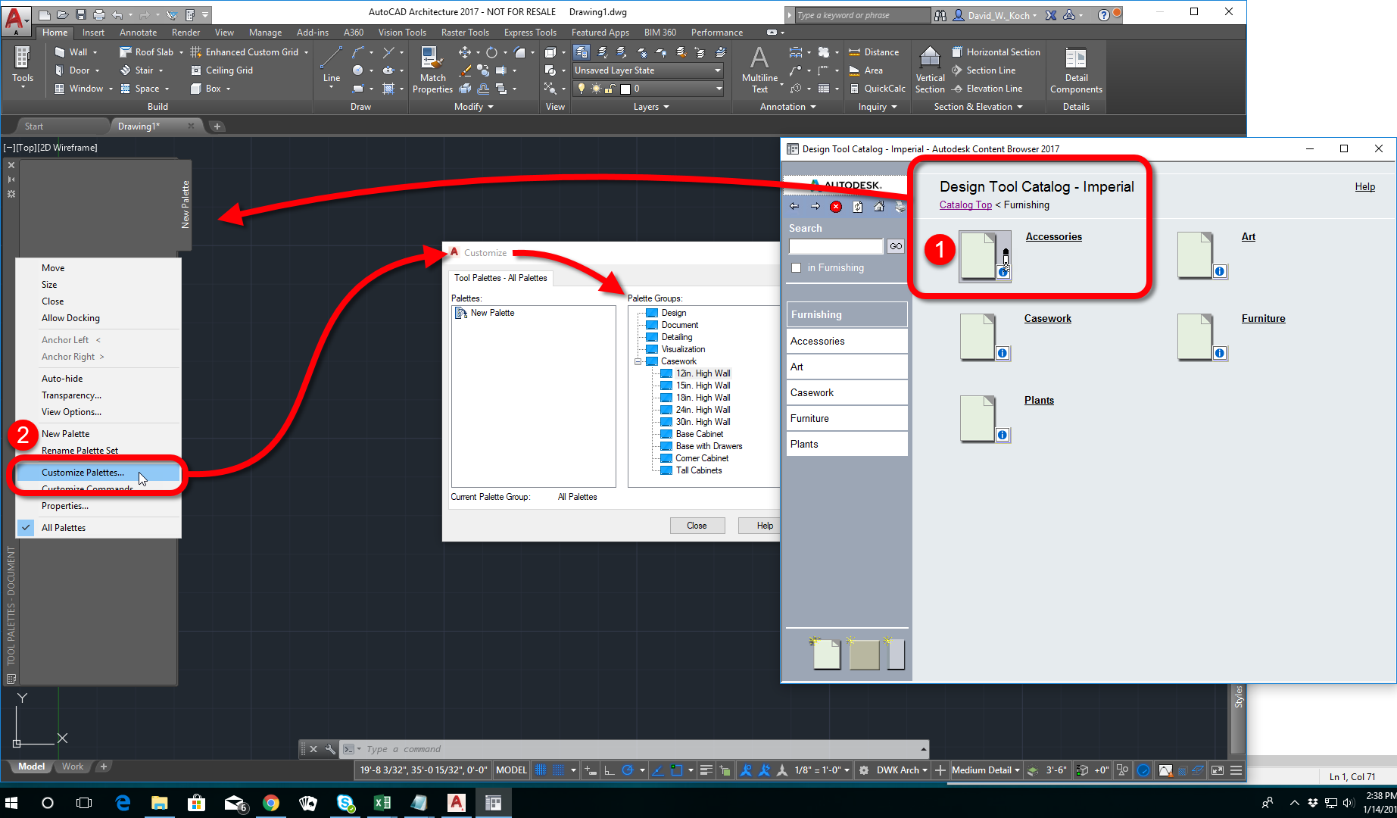Open the Furniture category link
The image size is (1397, 818).
[x=1263, y=319]
